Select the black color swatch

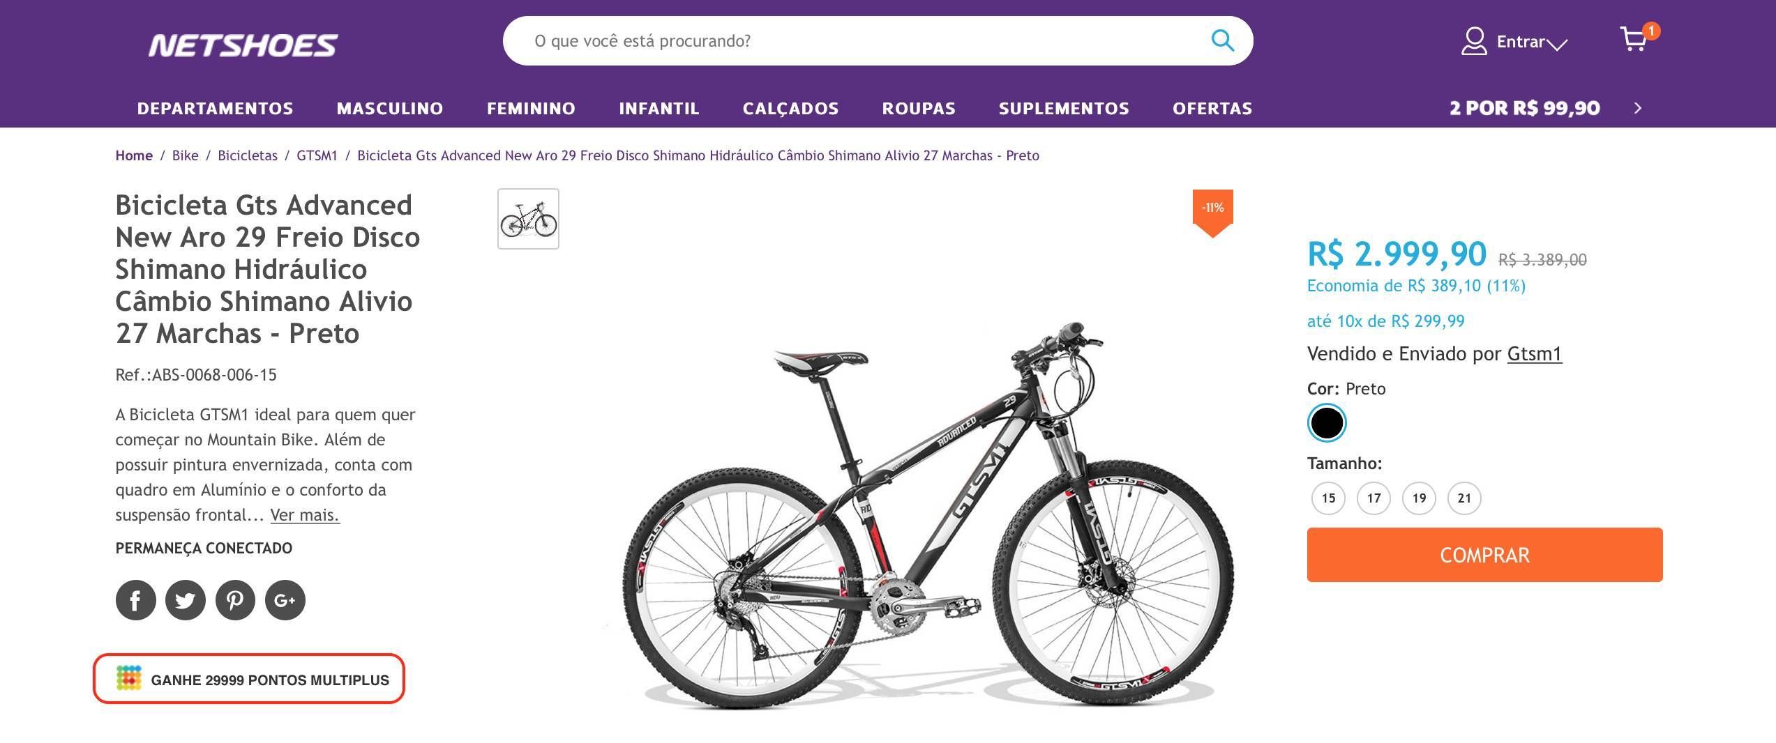1326,423
